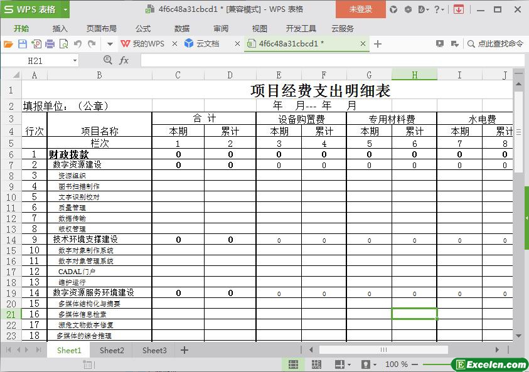529x372 pixels.
Task: Click the Name Box showing H21
Action: coord(35,61)
